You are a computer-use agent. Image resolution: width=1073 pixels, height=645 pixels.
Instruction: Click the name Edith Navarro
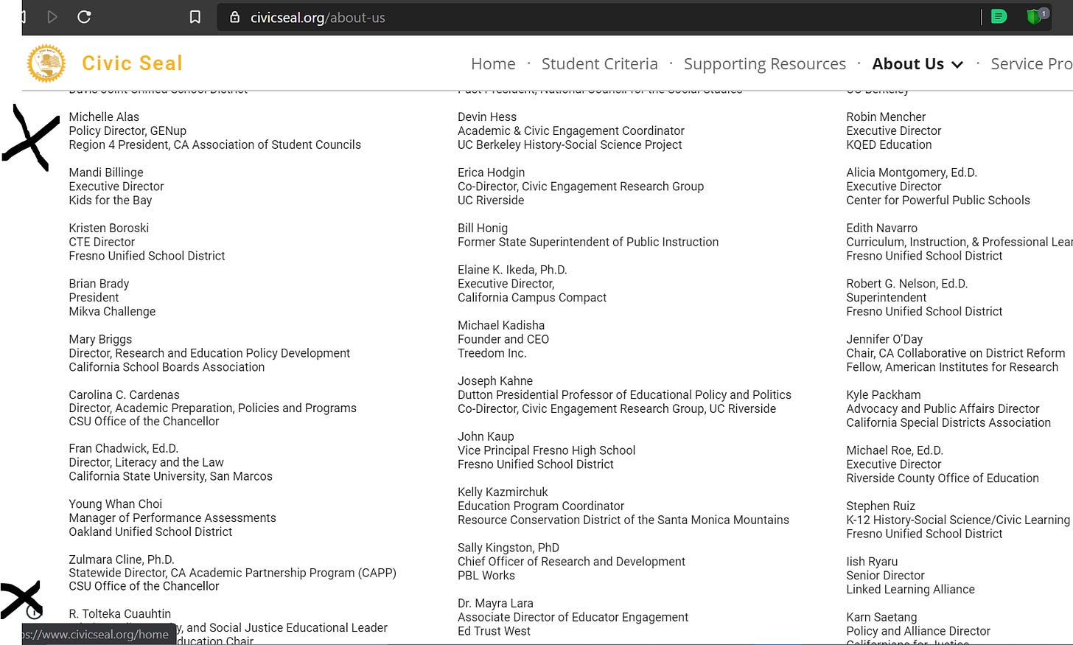coord(881,228)
